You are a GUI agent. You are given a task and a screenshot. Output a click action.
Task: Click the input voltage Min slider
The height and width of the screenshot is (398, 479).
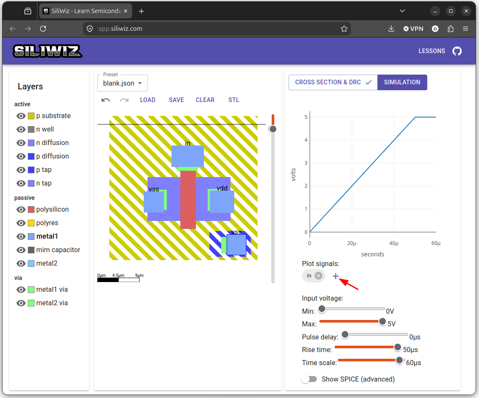coord(352,309)
